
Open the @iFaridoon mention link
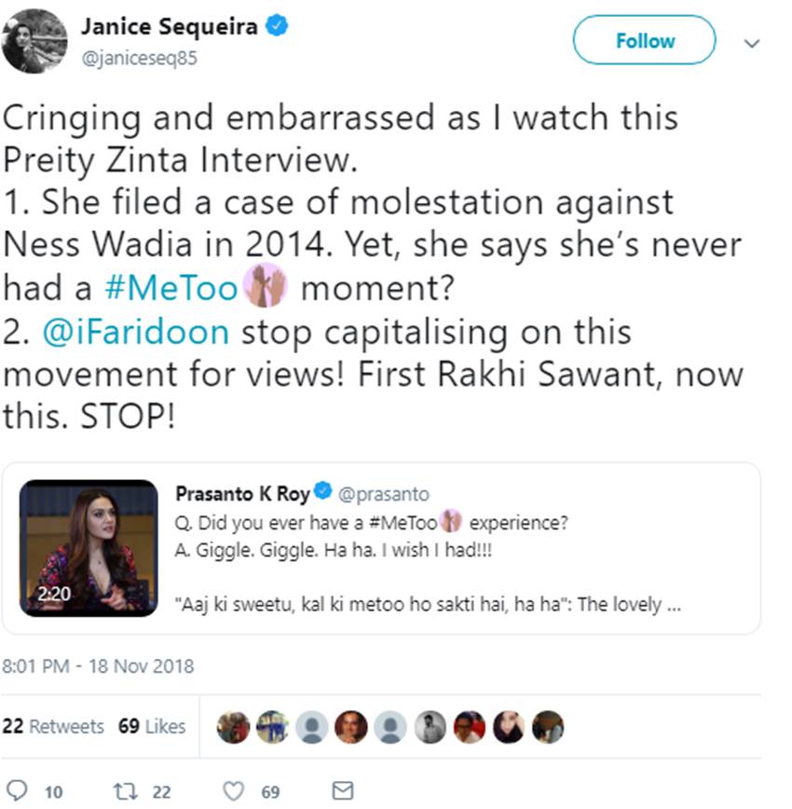[136, 332]
